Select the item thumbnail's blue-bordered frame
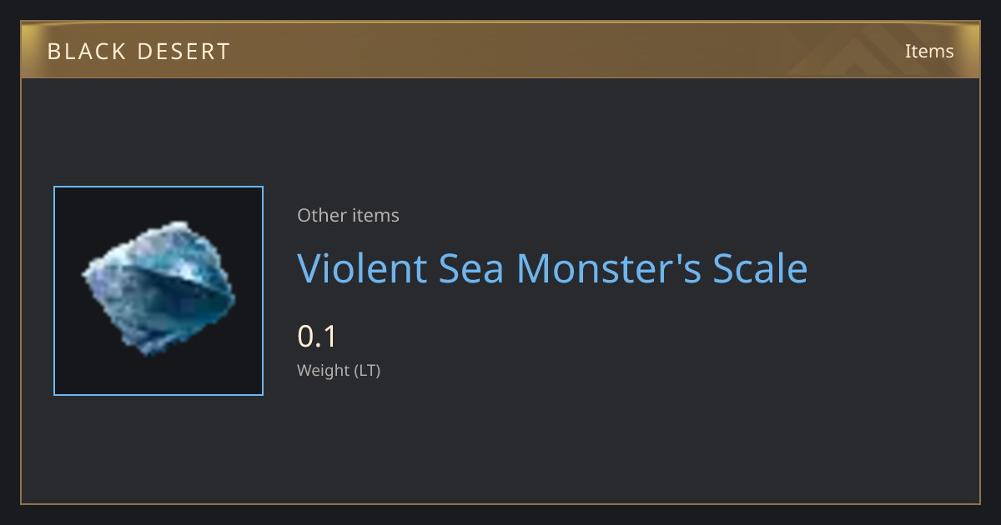 (x=158, y=291)
